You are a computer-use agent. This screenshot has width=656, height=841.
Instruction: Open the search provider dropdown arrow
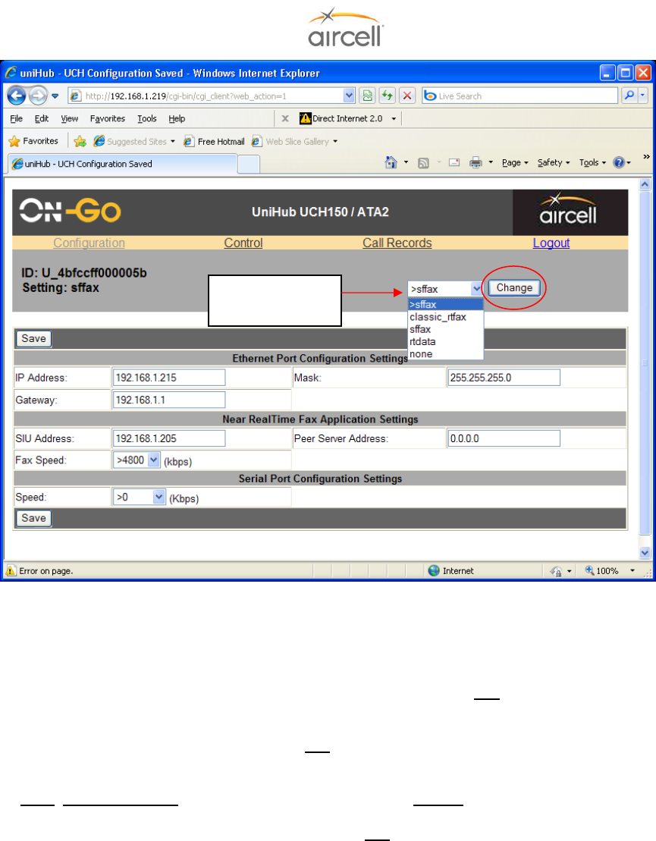[642, 96]
